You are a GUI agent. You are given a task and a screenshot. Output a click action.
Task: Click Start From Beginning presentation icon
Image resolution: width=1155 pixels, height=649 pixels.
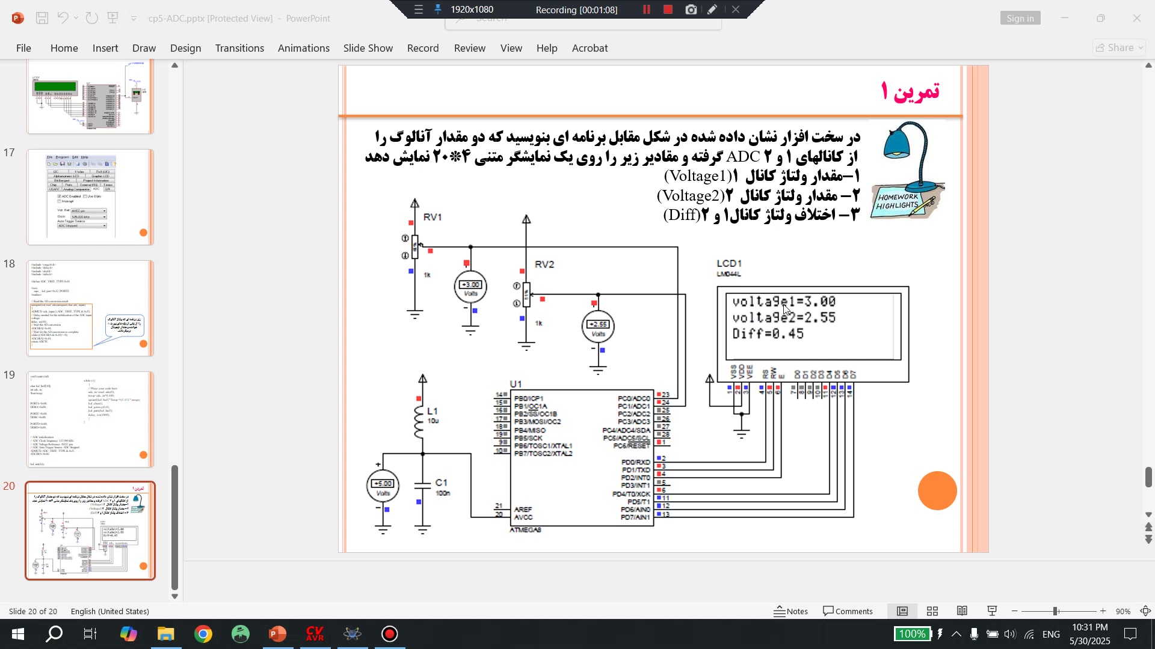point(112,18)
